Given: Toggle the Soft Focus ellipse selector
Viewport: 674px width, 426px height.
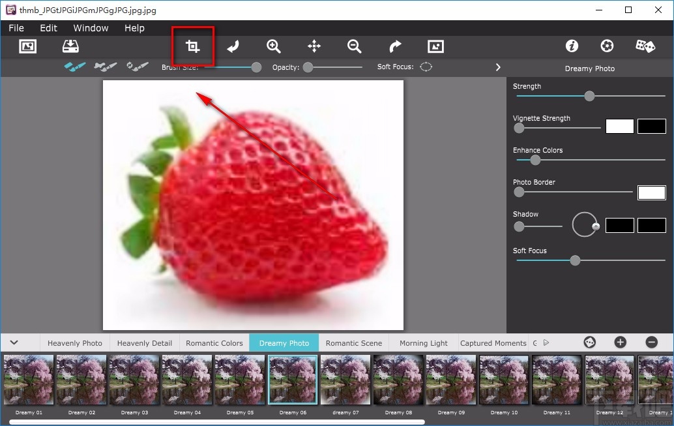Looking at the screenshot, I should [x=426, y=67].
